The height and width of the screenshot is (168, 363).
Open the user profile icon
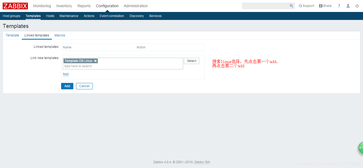pyautogui.click(x=348, y=6)
